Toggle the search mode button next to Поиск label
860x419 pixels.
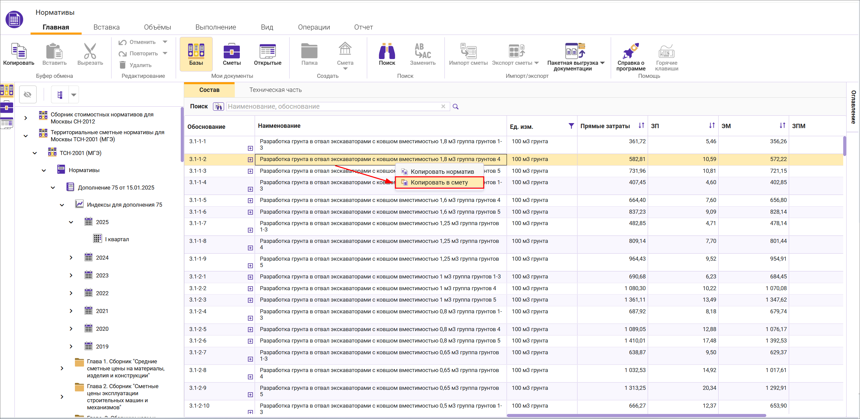click(218, 107)
